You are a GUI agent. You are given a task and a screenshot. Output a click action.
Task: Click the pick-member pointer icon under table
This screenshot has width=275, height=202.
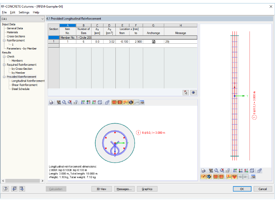click(186, 93)
